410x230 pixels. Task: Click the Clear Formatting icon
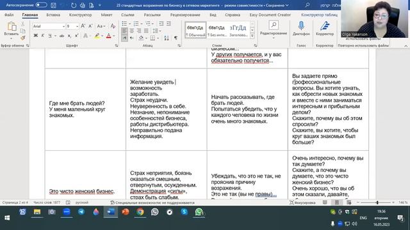(x=113, y=26)
